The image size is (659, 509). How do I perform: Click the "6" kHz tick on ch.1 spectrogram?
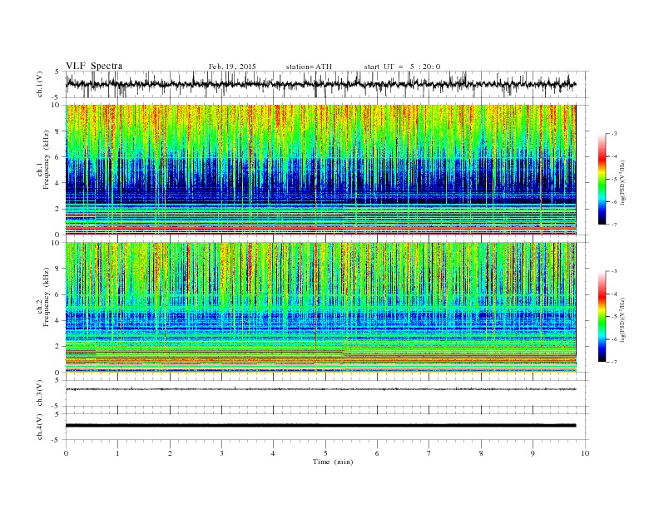point(58,157)
